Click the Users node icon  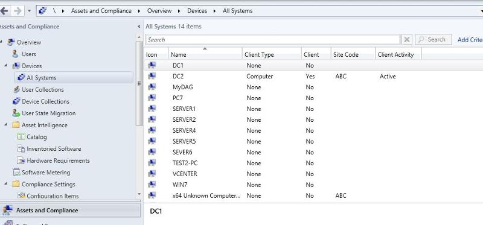coord(16,54)
